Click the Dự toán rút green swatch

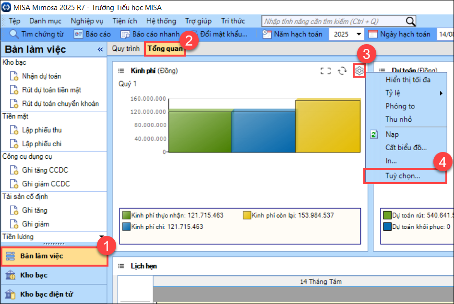pos(387,215)
